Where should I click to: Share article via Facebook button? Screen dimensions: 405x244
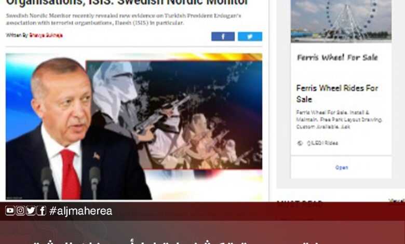tap(223, 36)
